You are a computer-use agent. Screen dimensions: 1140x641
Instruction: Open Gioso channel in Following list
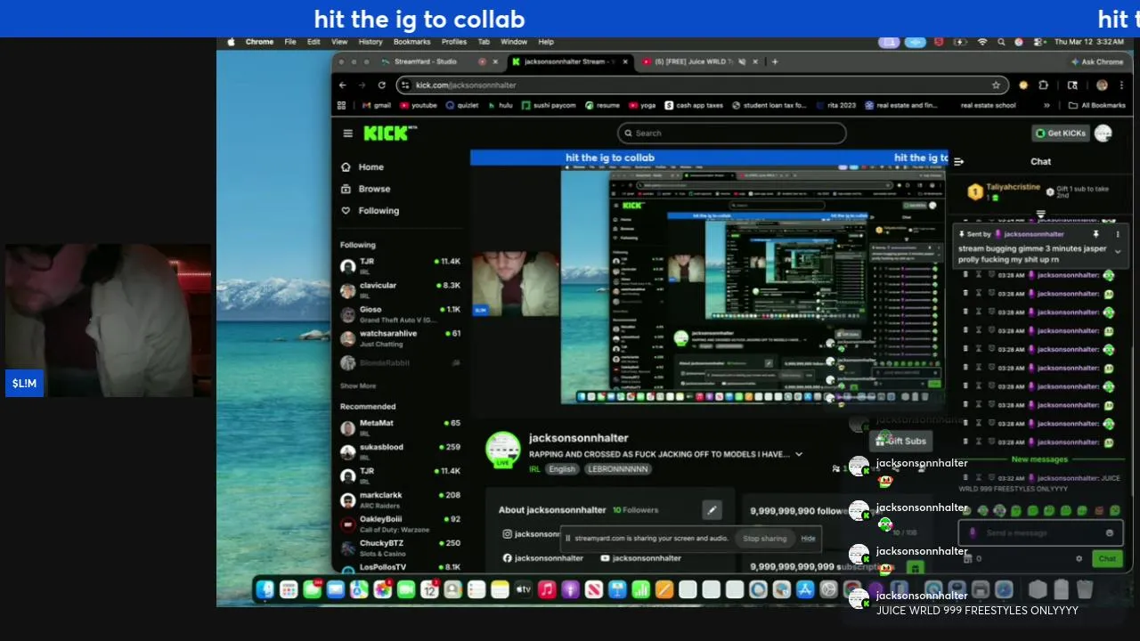click(401, 314)
